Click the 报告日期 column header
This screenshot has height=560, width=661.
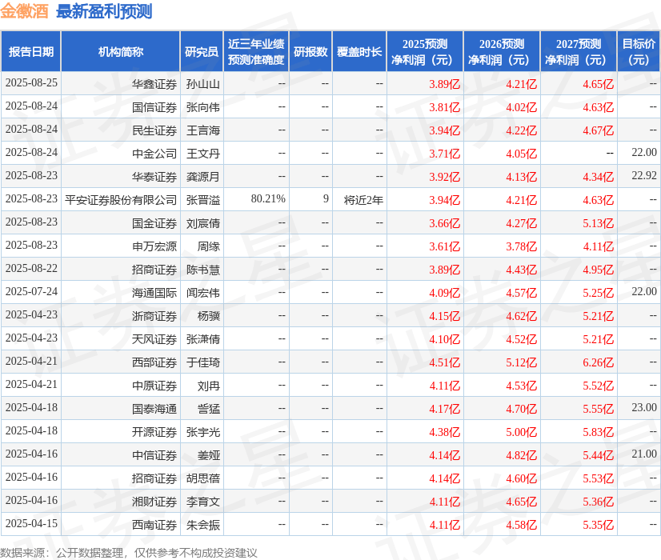point(30,51)
